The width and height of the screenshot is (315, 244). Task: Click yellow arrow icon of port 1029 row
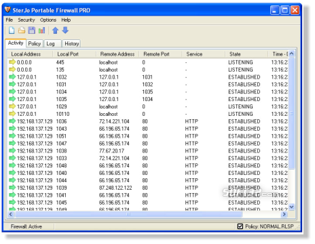[12, 106]
